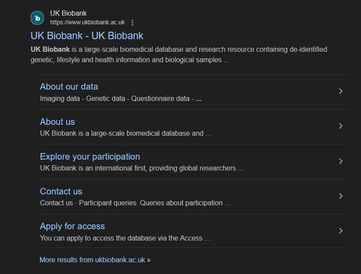
Task: Expand chevron on Apply for access row
Action: (341, 231)
